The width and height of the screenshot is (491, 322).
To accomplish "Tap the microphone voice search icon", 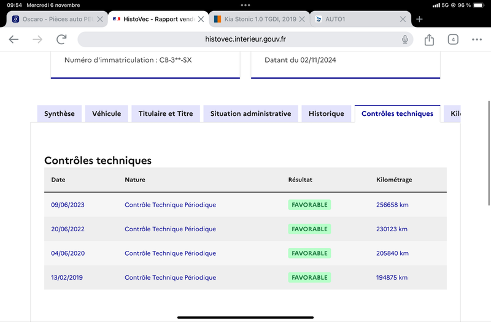I will [x=405, y=39].
